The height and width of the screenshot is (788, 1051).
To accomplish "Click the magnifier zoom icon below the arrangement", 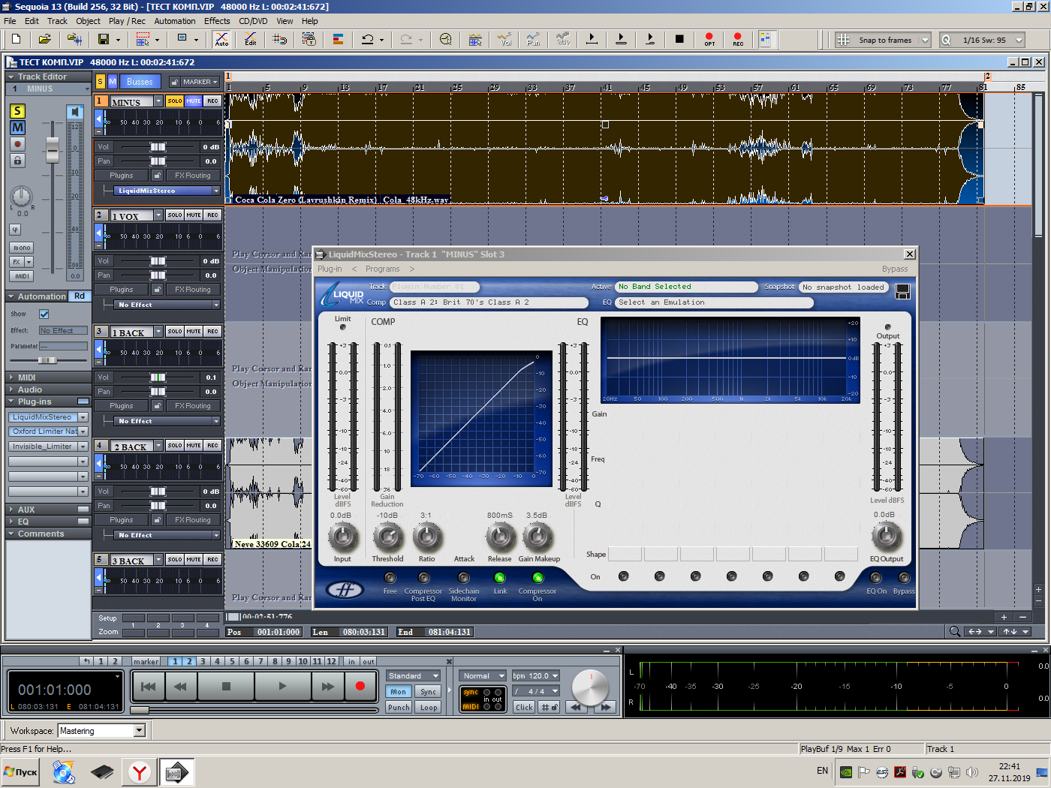I will [955, 631].
